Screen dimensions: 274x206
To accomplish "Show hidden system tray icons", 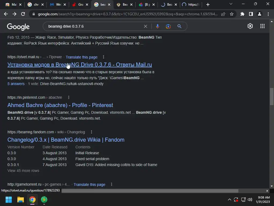I will click(229, 200).
